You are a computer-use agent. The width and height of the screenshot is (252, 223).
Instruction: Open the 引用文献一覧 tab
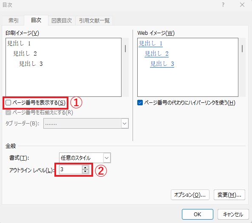(x=94, y=20)
